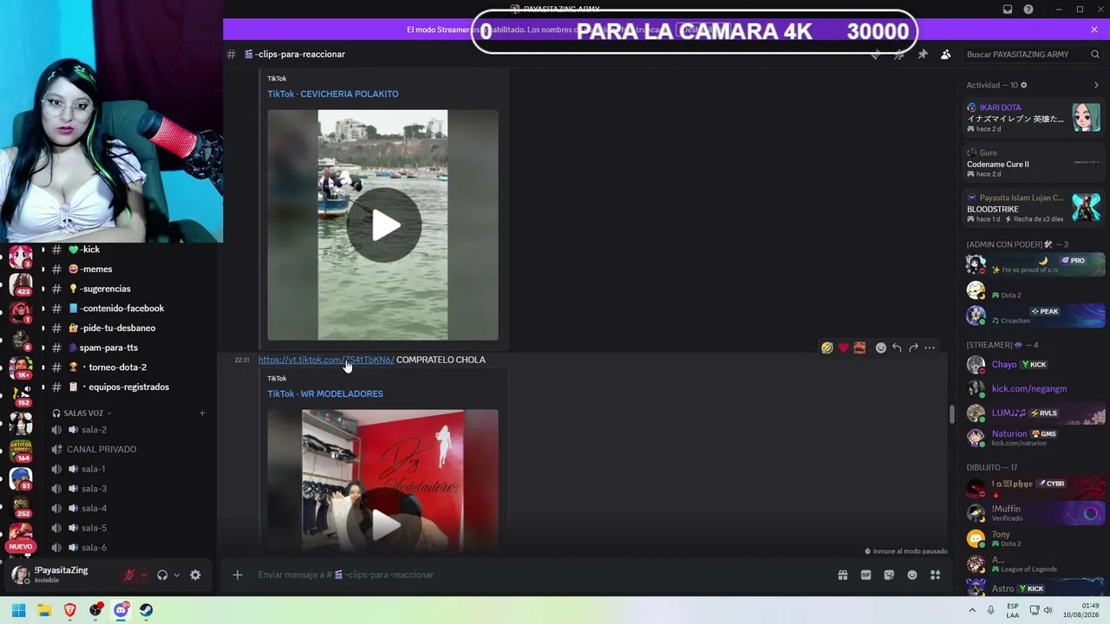Select member kick.com/negangm in member list

pyautogui.click(x=1034, y=388)
